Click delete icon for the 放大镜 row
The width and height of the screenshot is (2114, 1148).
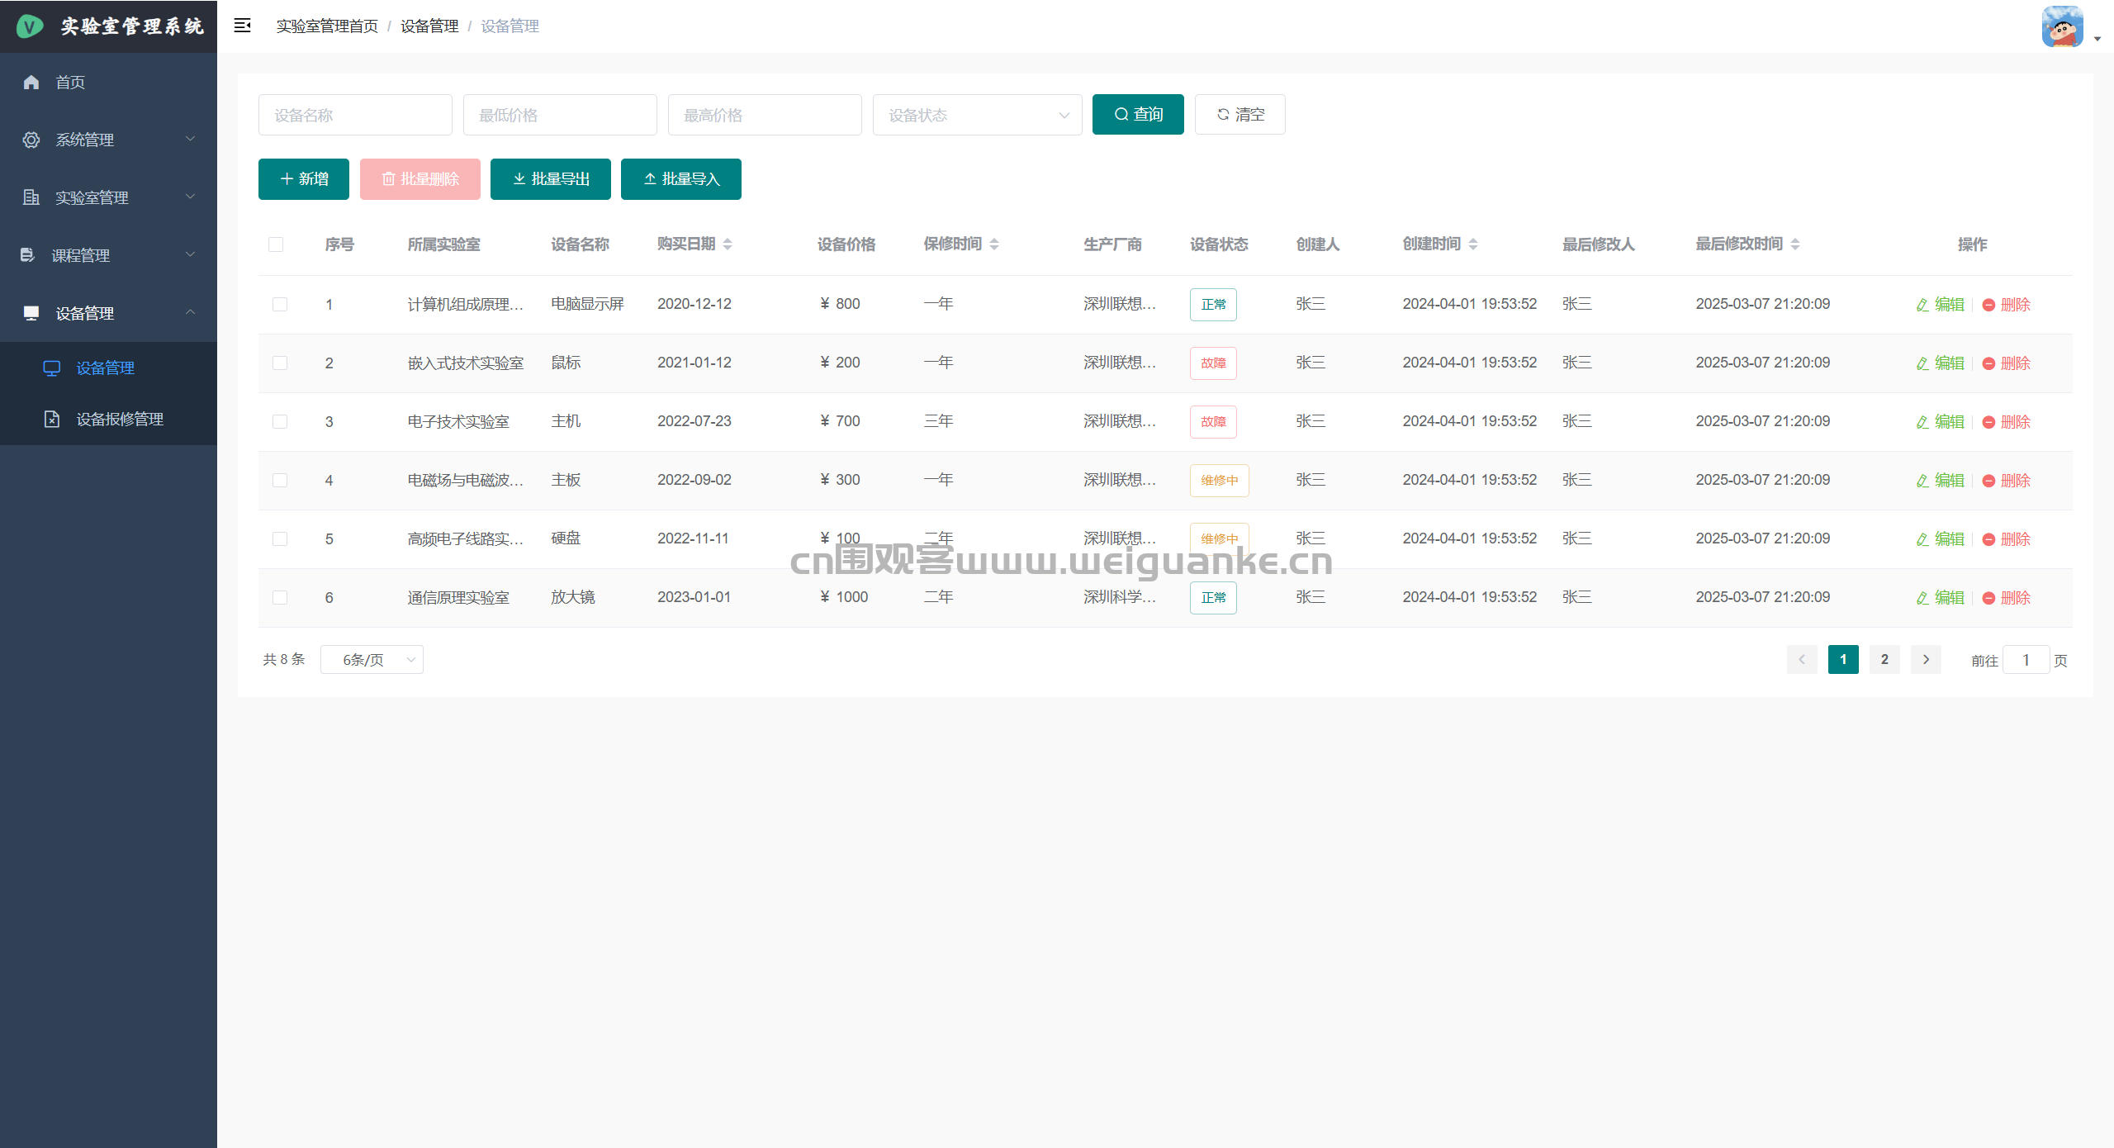click(x=1988, y=598)
